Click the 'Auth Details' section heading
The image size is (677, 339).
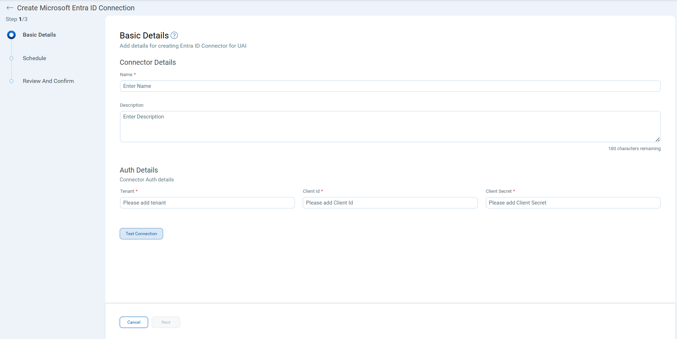139,170
